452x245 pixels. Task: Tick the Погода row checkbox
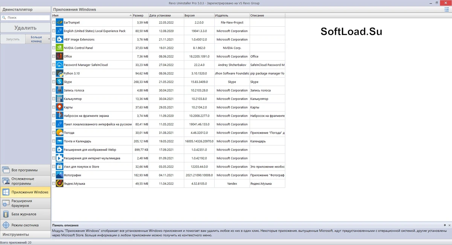click(54, 133)
